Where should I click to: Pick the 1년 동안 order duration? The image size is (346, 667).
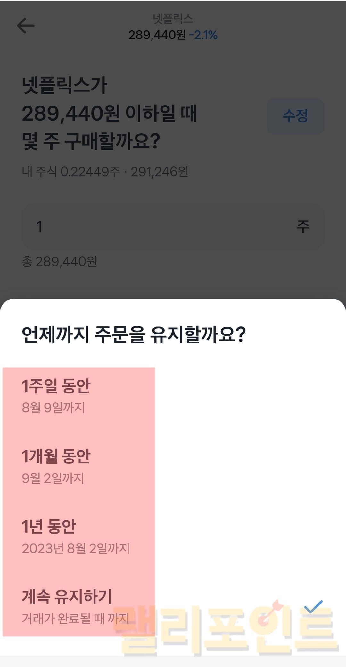49,526
